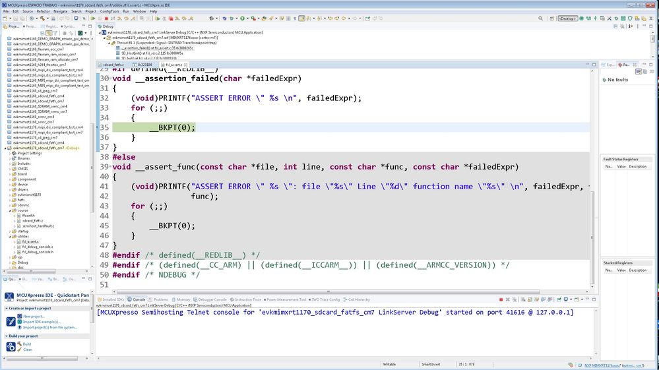
Task: Collapse the utilities folder in the project tree
Action: point(10,237)
